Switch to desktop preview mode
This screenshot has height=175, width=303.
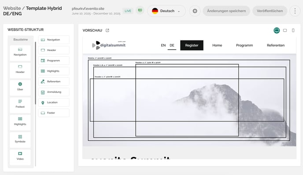[277, 30]
